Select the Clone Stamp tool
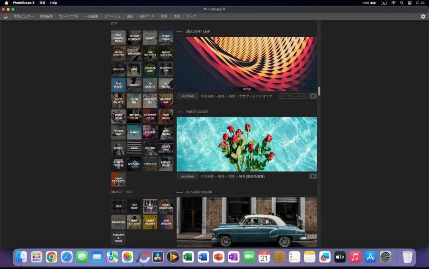 click(166, 37)
